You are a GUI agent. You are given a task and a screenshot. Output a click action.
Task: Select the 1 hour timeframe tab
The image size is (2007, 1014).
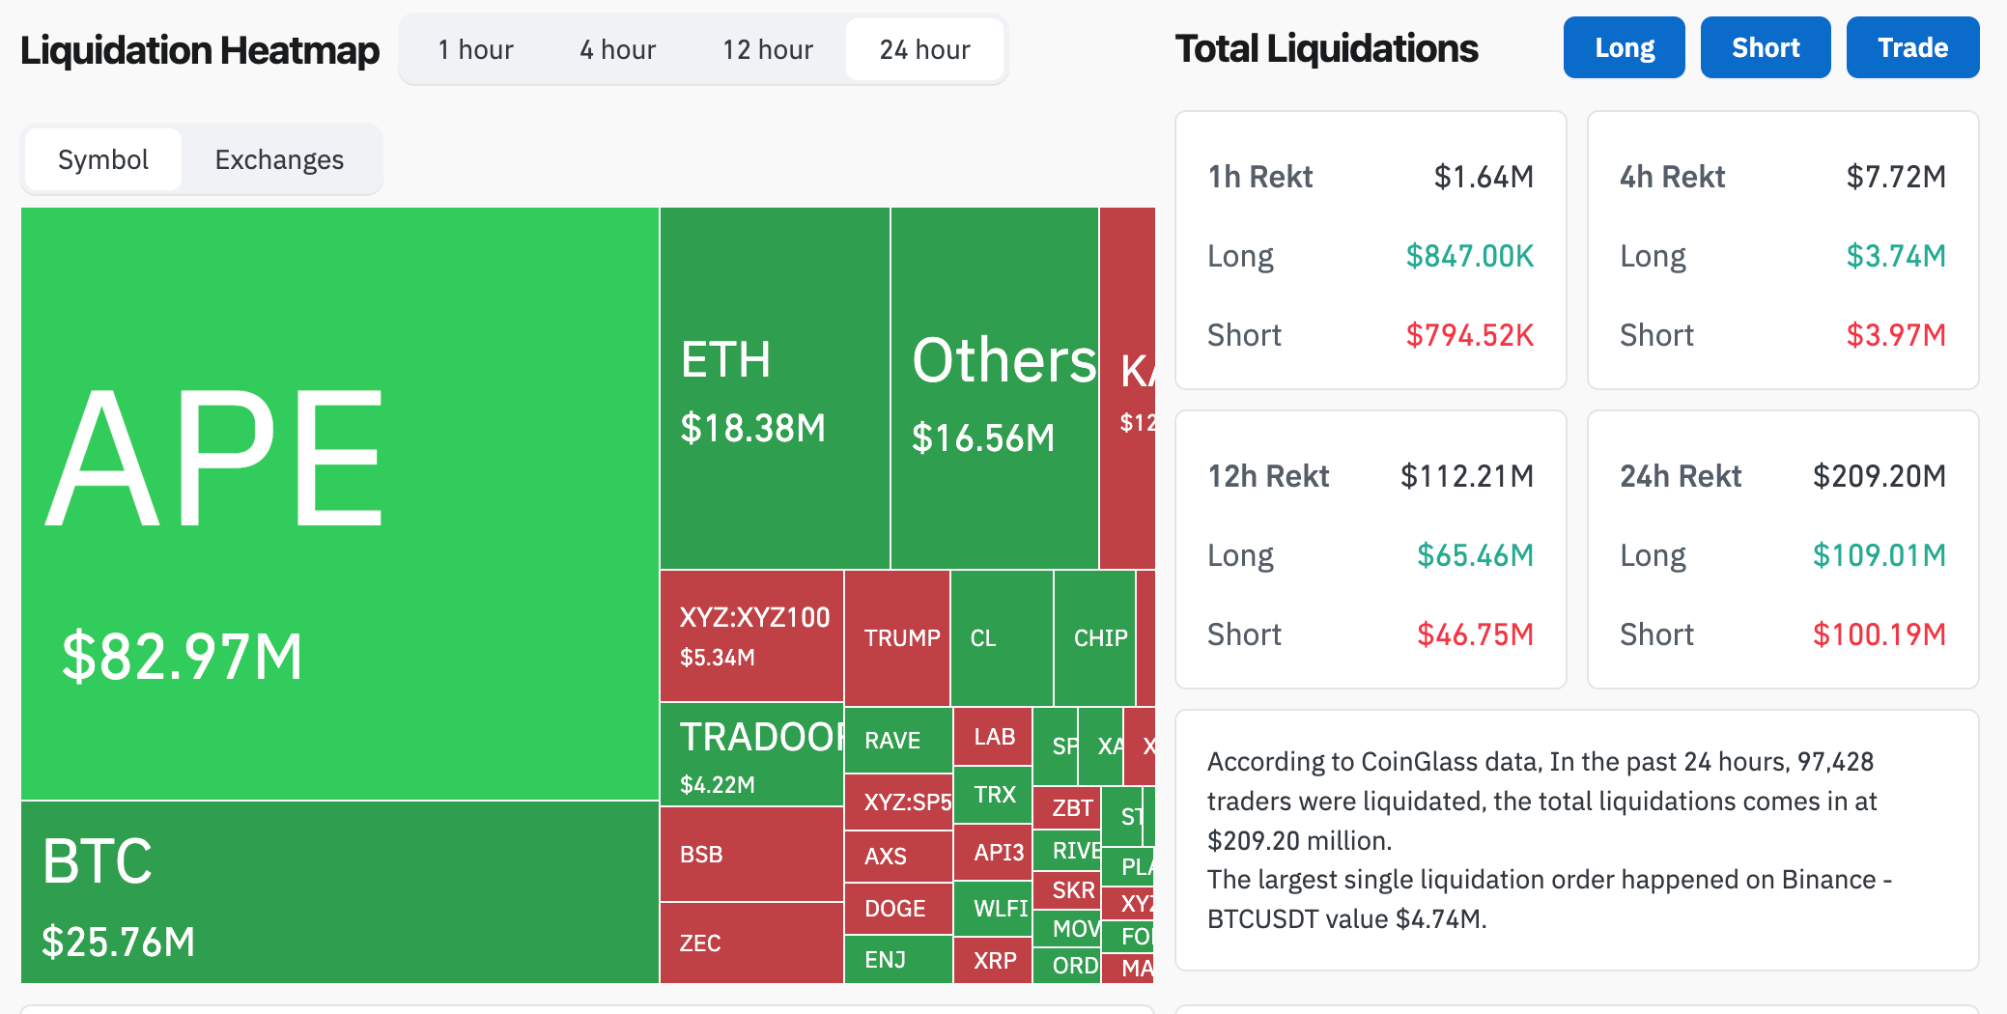click(475, 49)
